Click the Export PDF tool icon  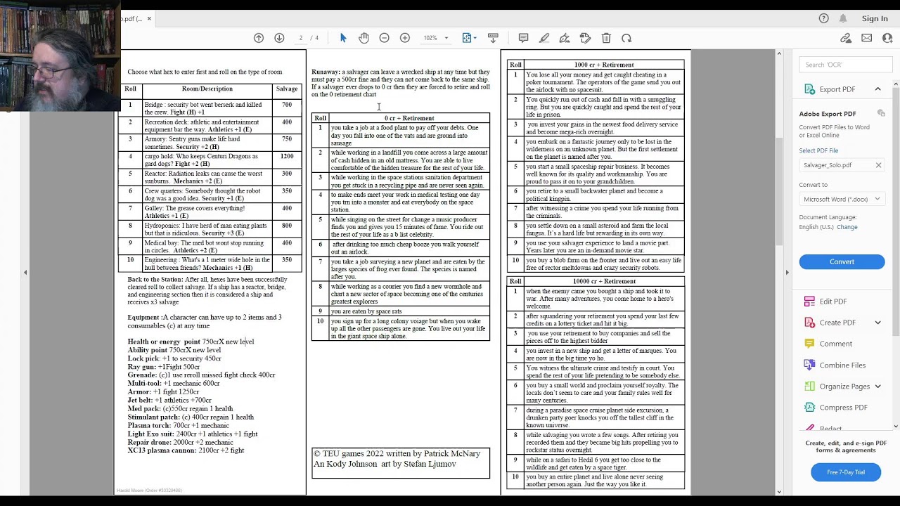809,89
